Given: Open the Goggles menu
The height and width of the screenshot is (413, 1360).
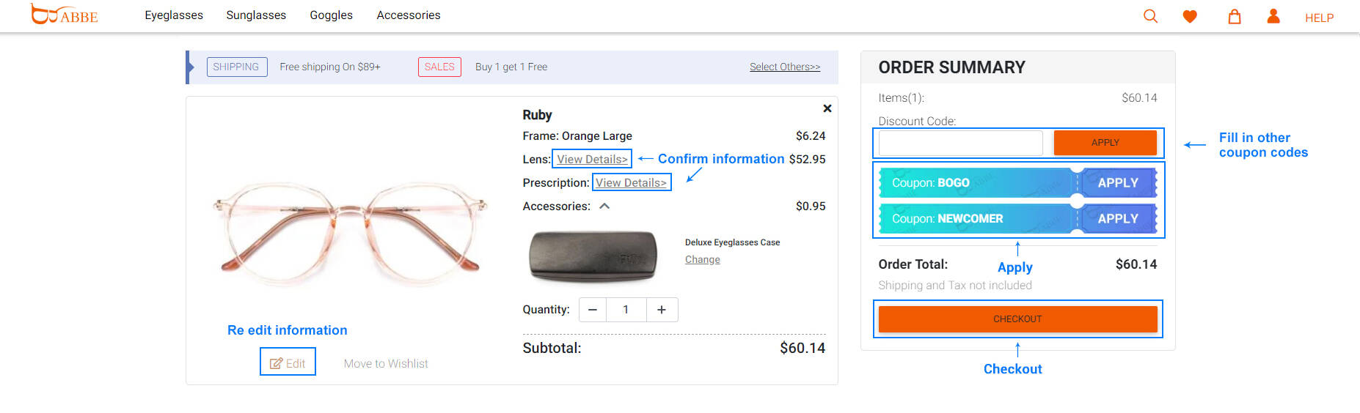Looking at the screenshot, I should [x=332, y=15].
